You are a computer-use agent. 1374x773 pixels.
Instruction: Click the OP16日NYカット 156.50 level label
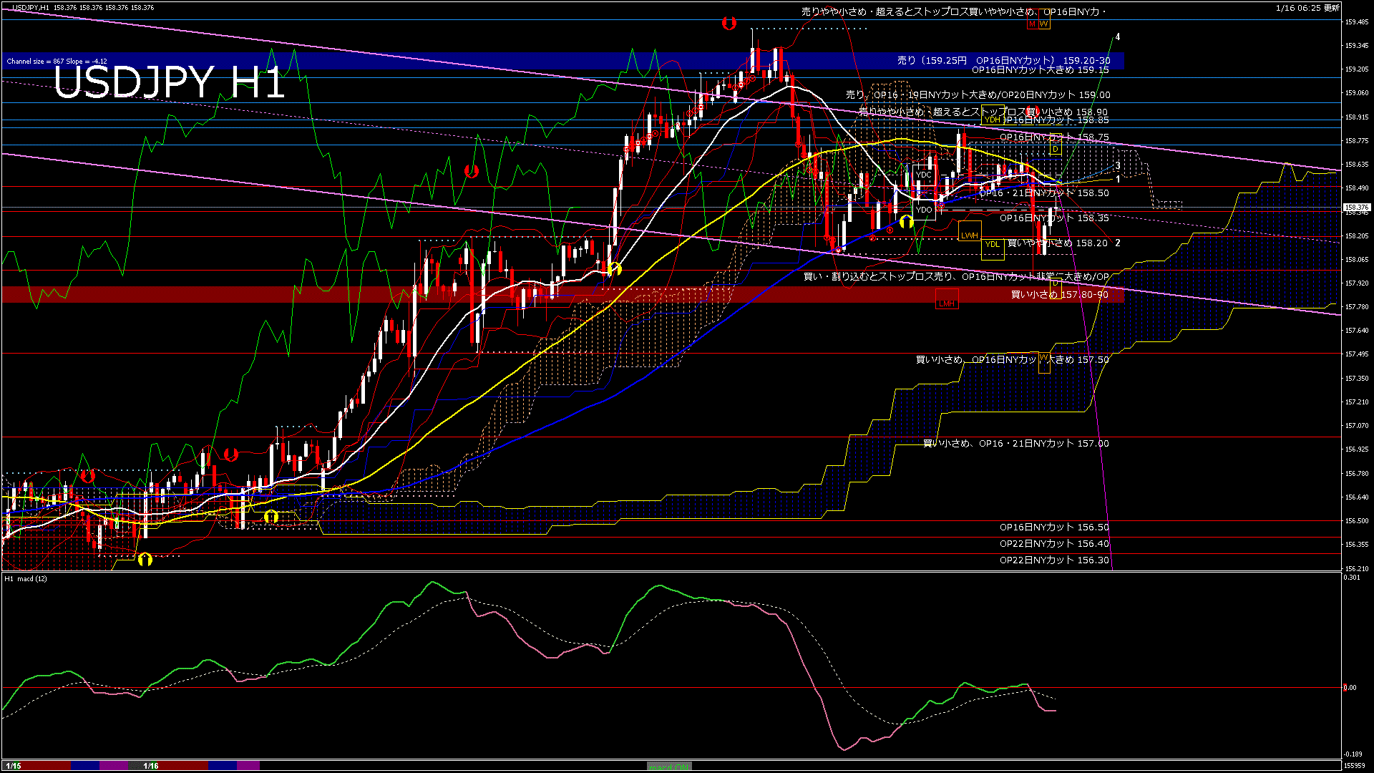click(x=1053, y=528)
